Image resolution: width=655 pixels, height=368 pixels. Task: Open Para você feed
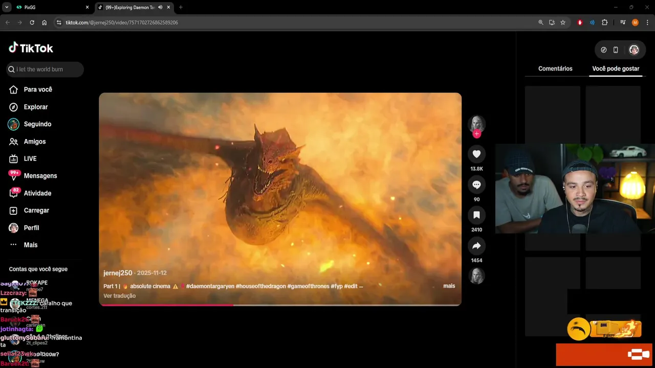click(31, 89)
